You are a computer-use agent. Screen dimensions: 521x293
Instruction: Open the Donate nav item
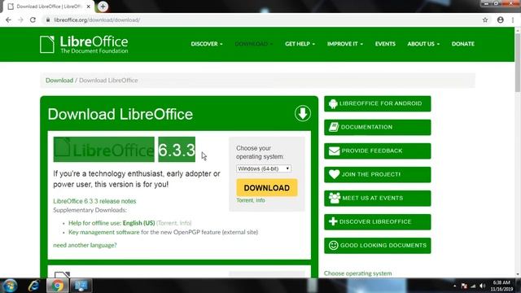point(463,44)
